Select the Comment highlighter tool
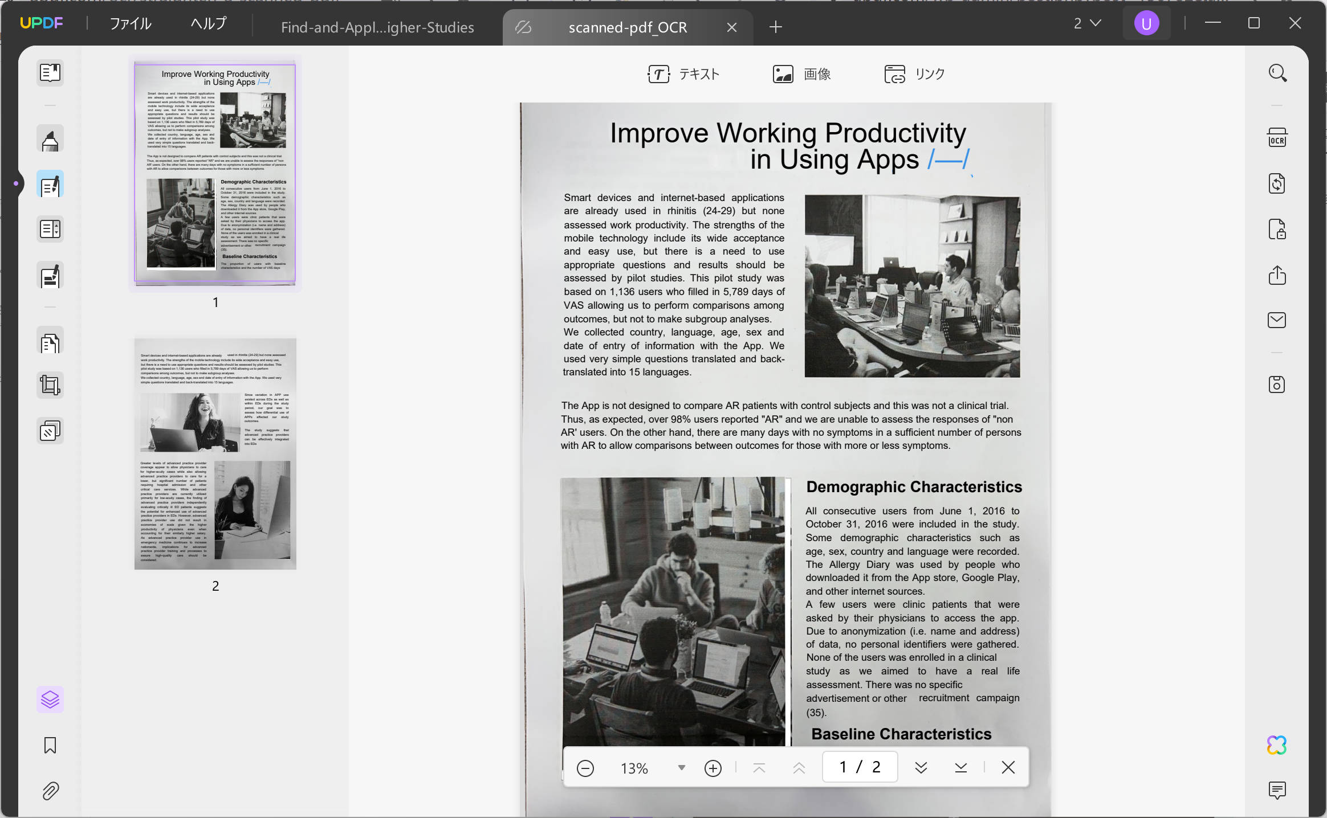 (x=50, y=140)
